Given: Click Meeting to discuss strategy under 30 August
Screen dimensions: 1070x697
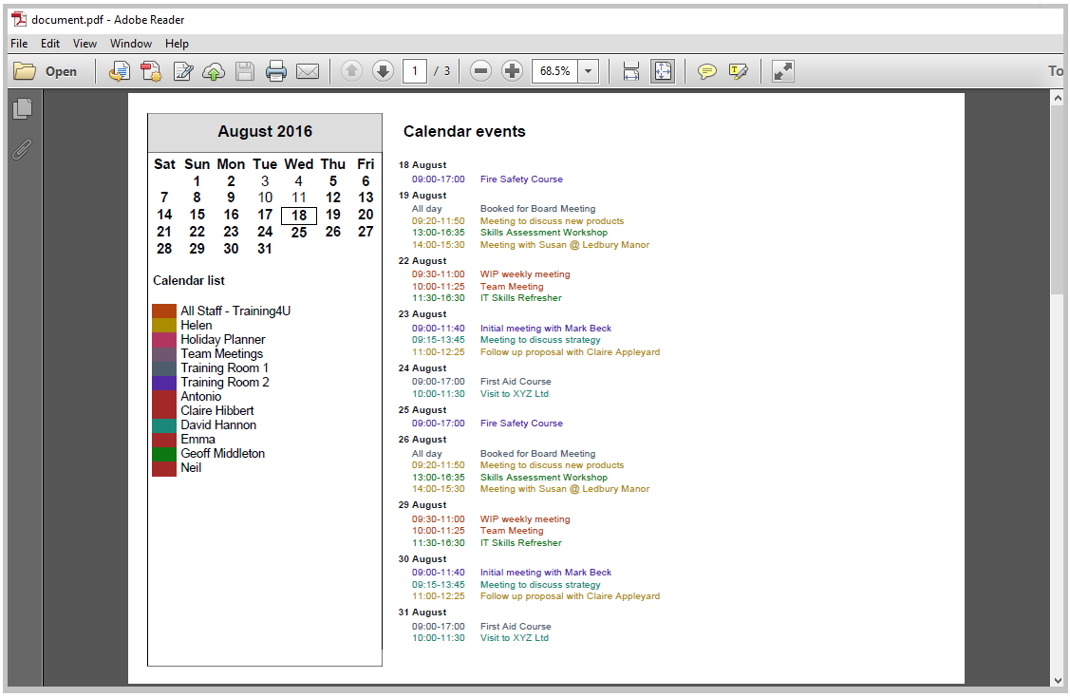Looking at the screenshot, I should pyautogui.click(x=540, y=585).
